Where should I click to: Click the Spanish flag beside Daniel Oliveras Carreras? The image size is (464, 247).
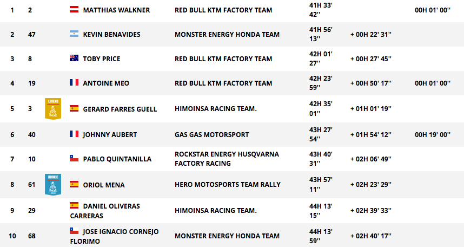(x=74, y=205)
